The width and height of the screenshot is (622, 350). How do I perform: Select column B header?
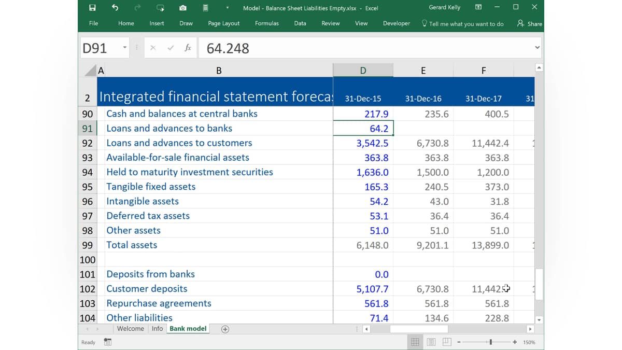[x=218, y=71]
